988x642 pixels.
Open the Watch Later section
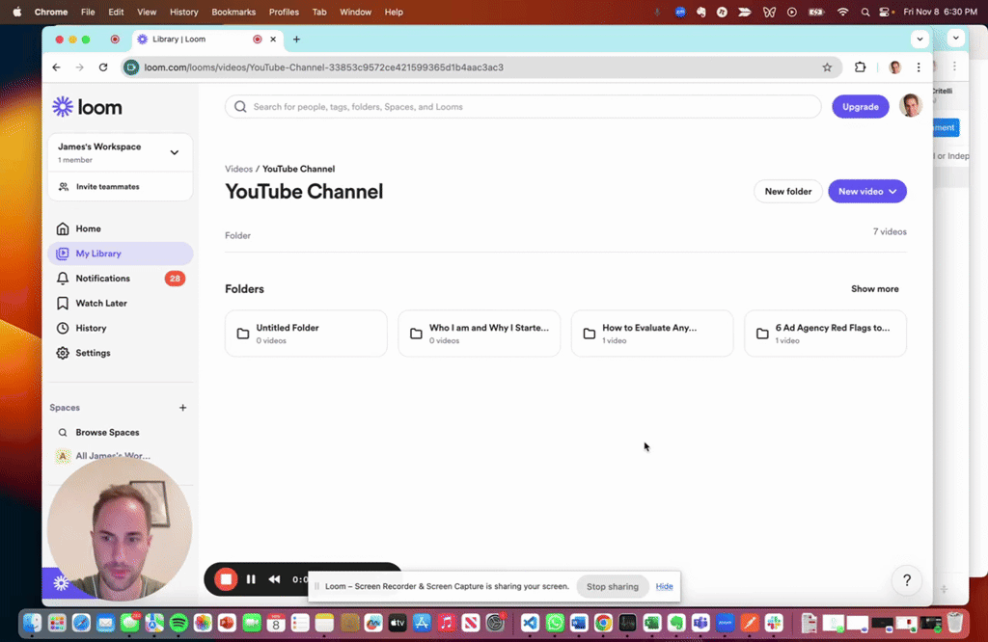click(99, 303)
